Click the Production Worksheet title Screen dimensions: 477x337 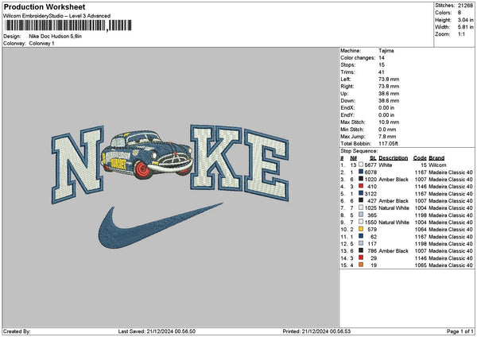[45, 6]
